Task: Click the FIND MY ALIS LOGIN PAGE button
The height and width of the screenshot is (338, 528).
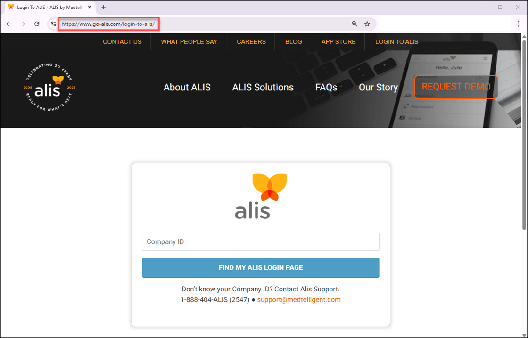Action: pos(261,267)
